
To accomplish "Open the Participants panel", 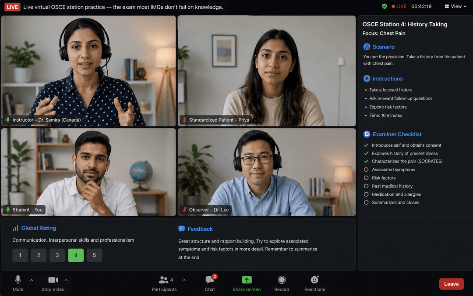I will pos(164,284).
